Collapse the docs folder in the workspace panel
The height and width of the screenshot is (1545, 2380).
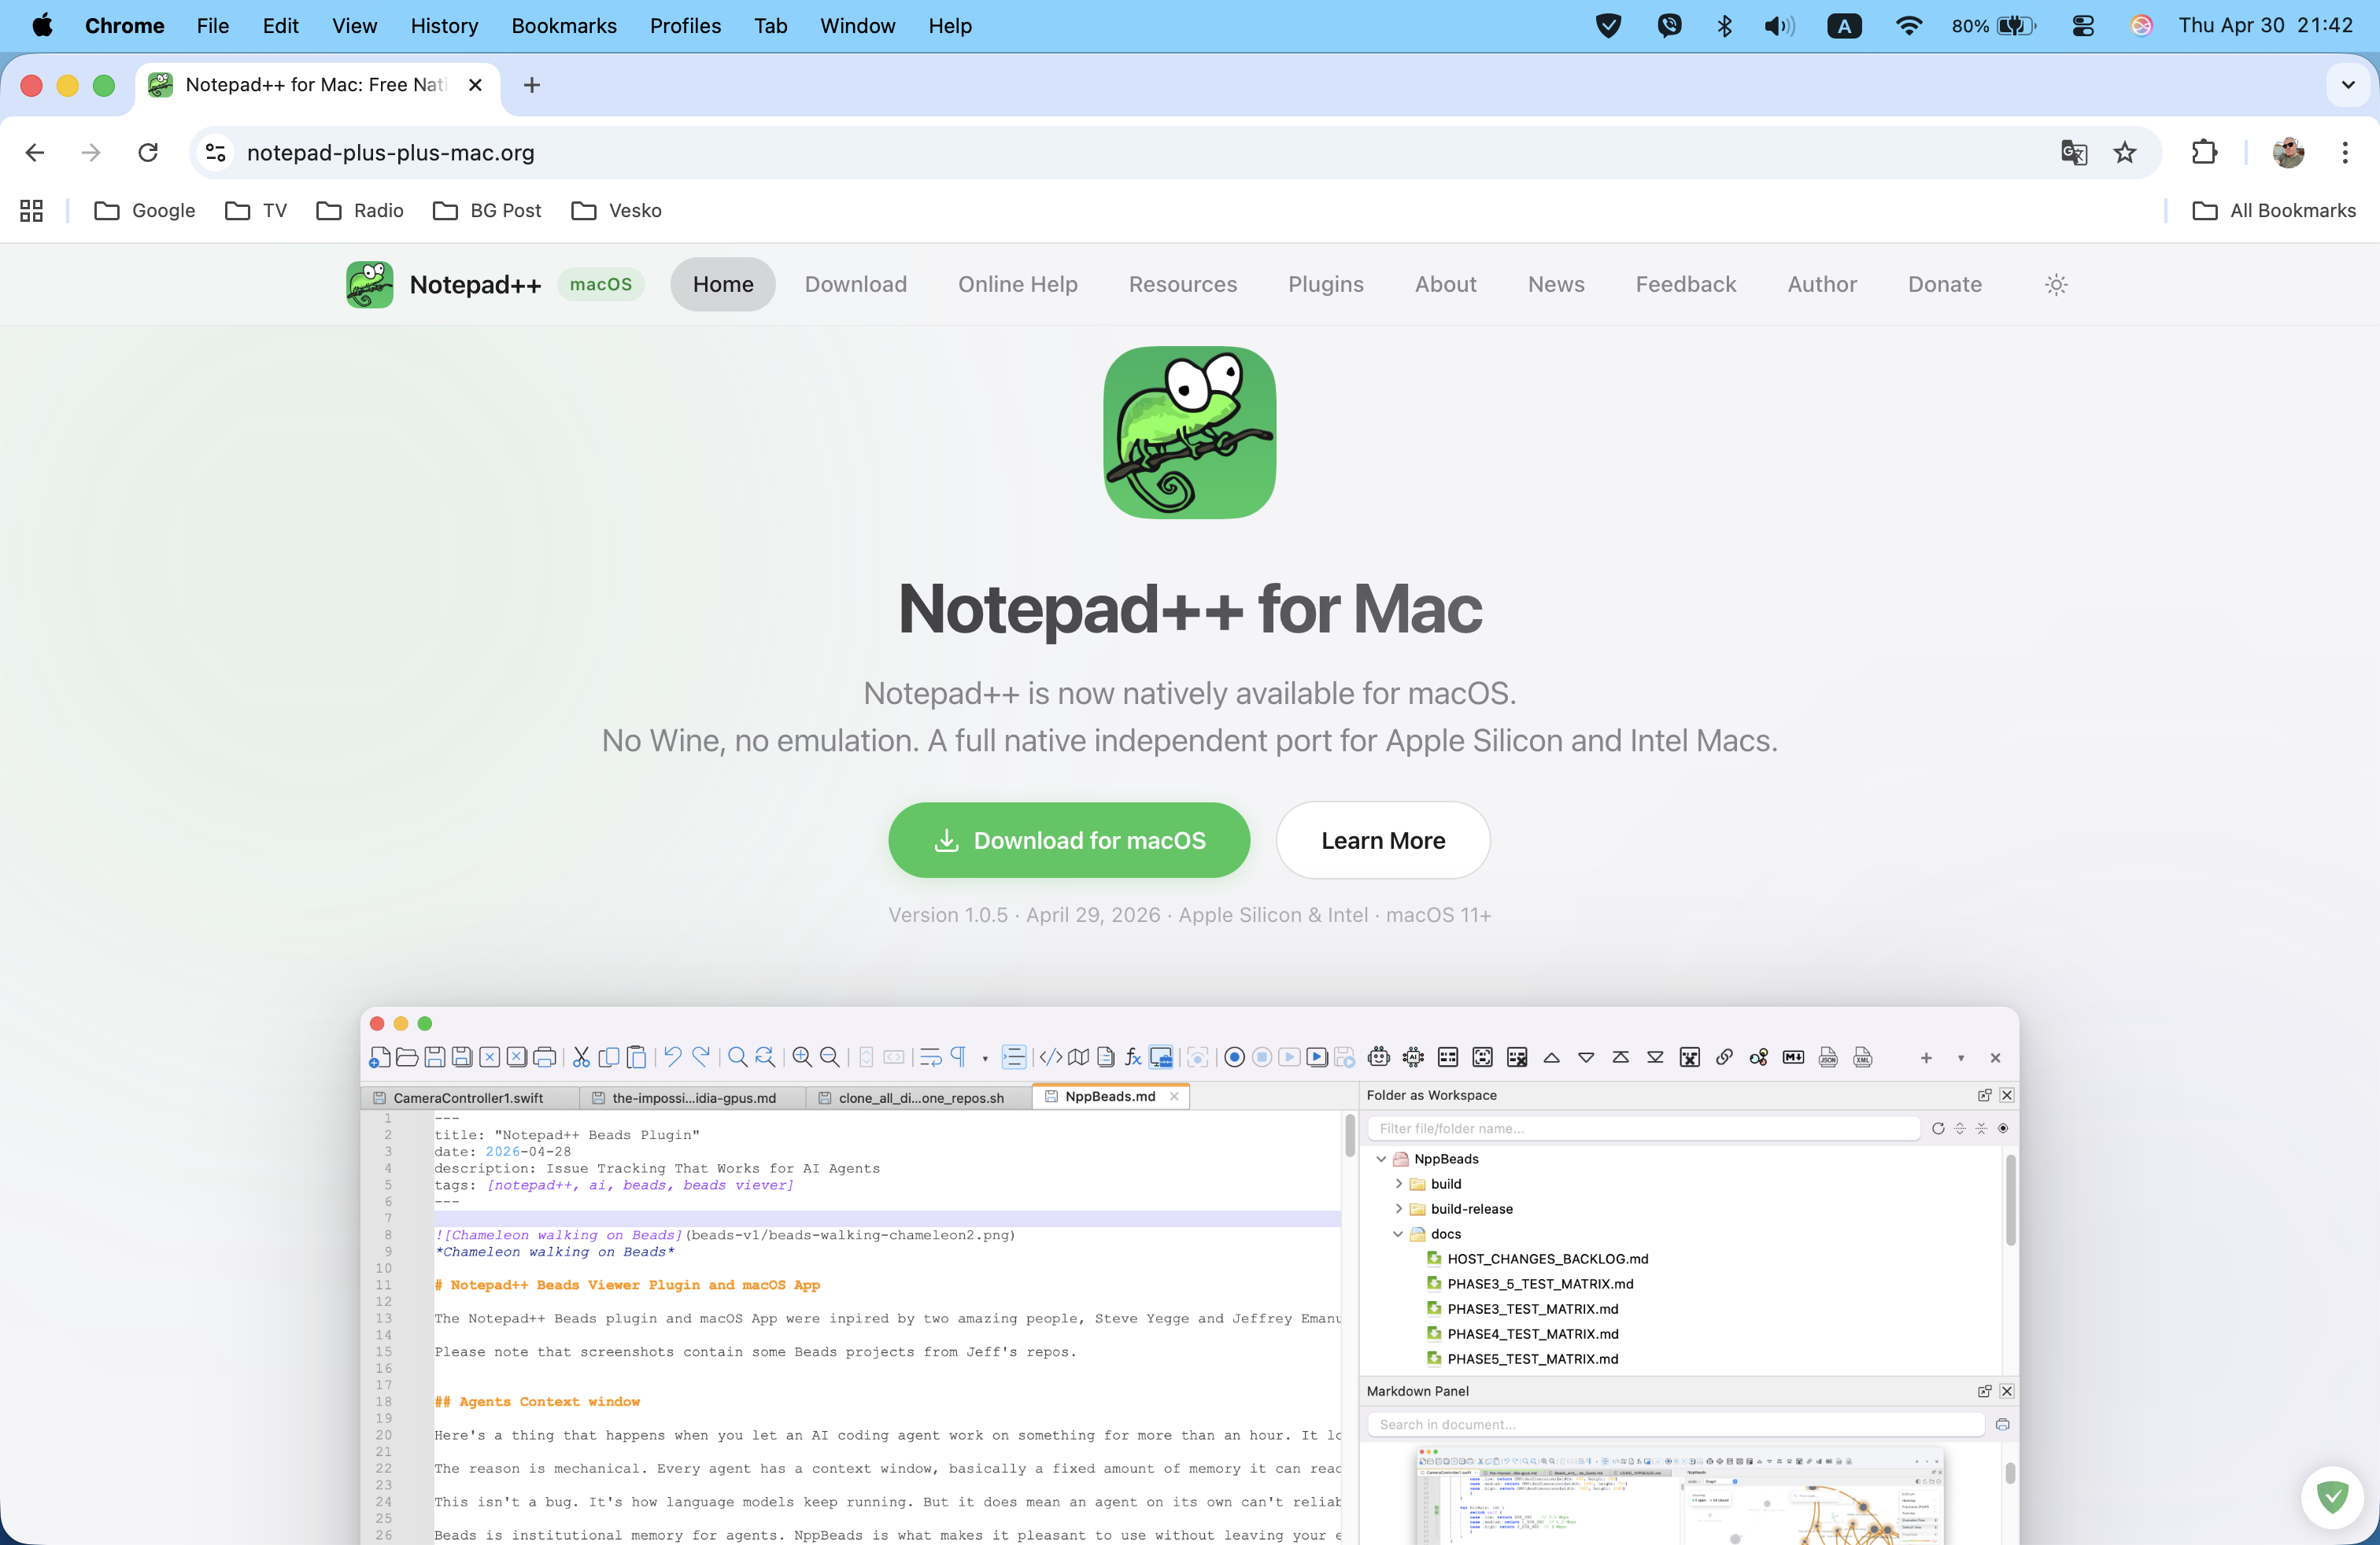tap(1398, 1234)
